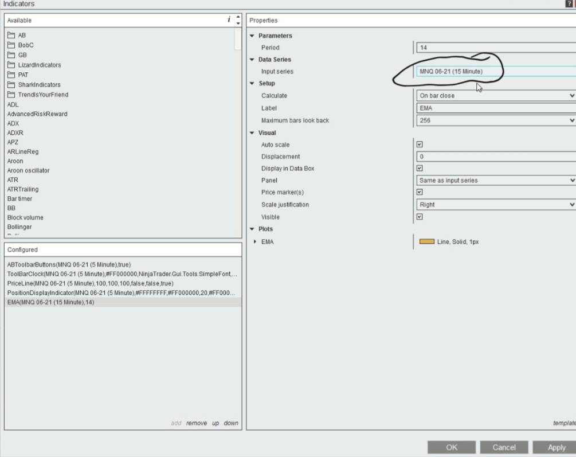Select Bar timer indicator
Image resolution: width=576 pixels, height=457 pixels.
pos(20,199)
